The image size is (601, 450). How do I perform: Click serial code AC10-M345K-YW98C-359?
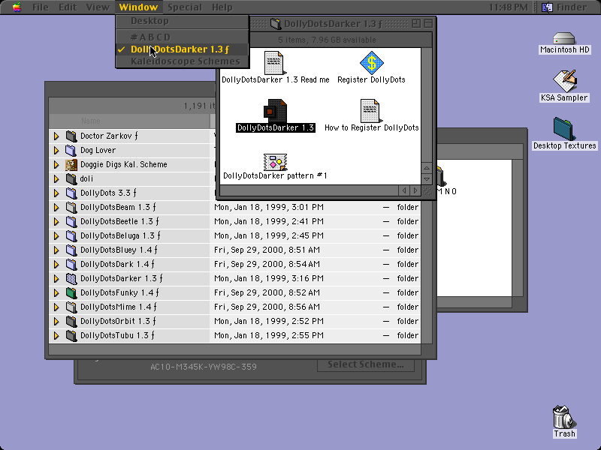[203, 367]
